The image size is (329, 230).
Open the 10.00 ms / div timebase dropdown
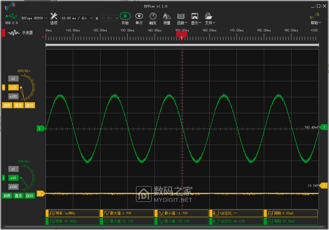pyautogui.click(x=77, y=18)
